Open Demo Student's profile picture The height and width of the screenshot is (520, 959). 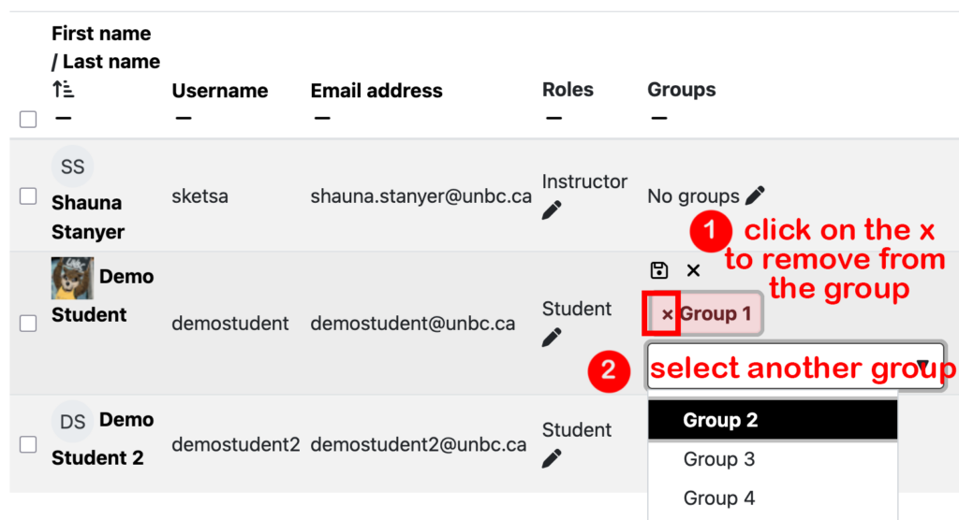(x=72, y=278)
